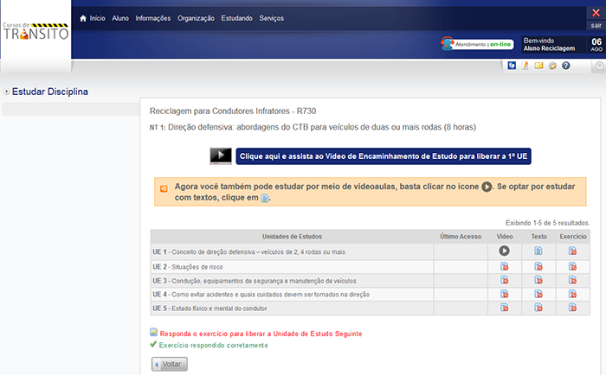Expand Estudar Disciplina arrow icon
Image resolution: width=606 pixels, height=375 pixels.
pos(6,92)
